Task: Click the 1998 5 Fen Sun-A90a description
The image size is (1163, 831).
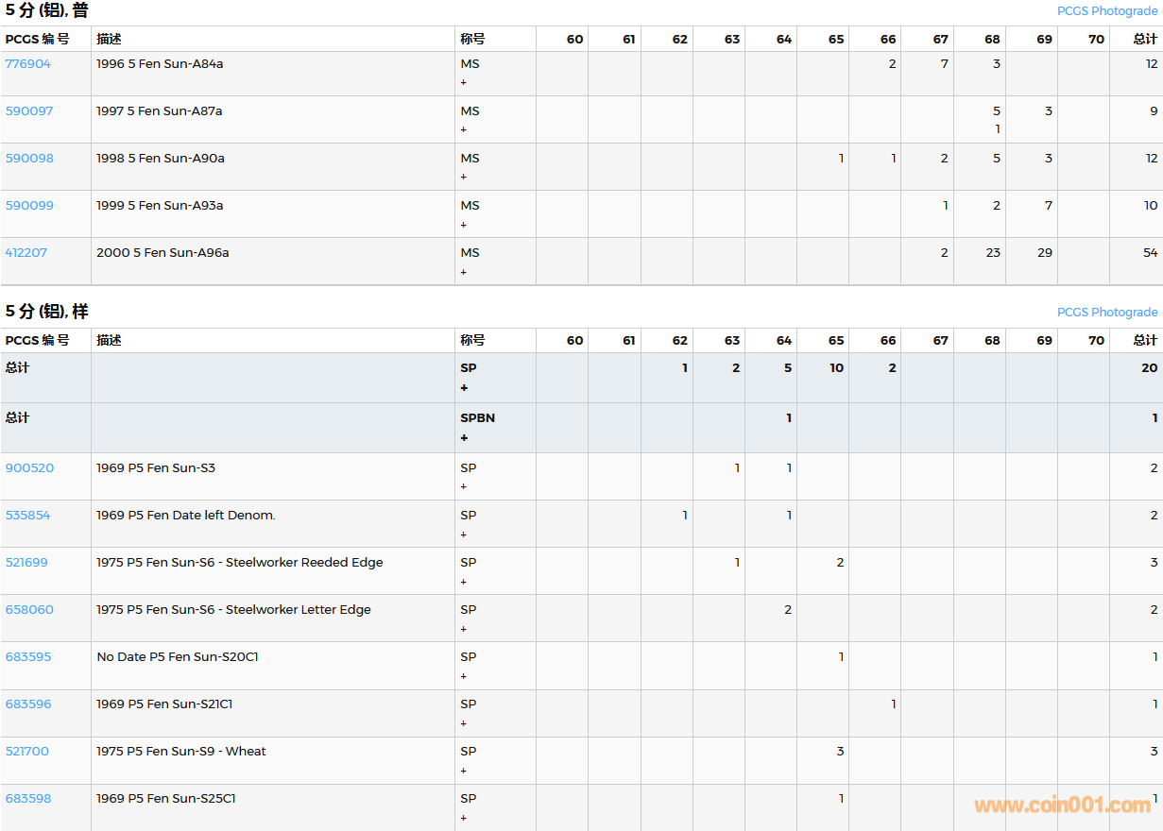Action: click(161, 159)
